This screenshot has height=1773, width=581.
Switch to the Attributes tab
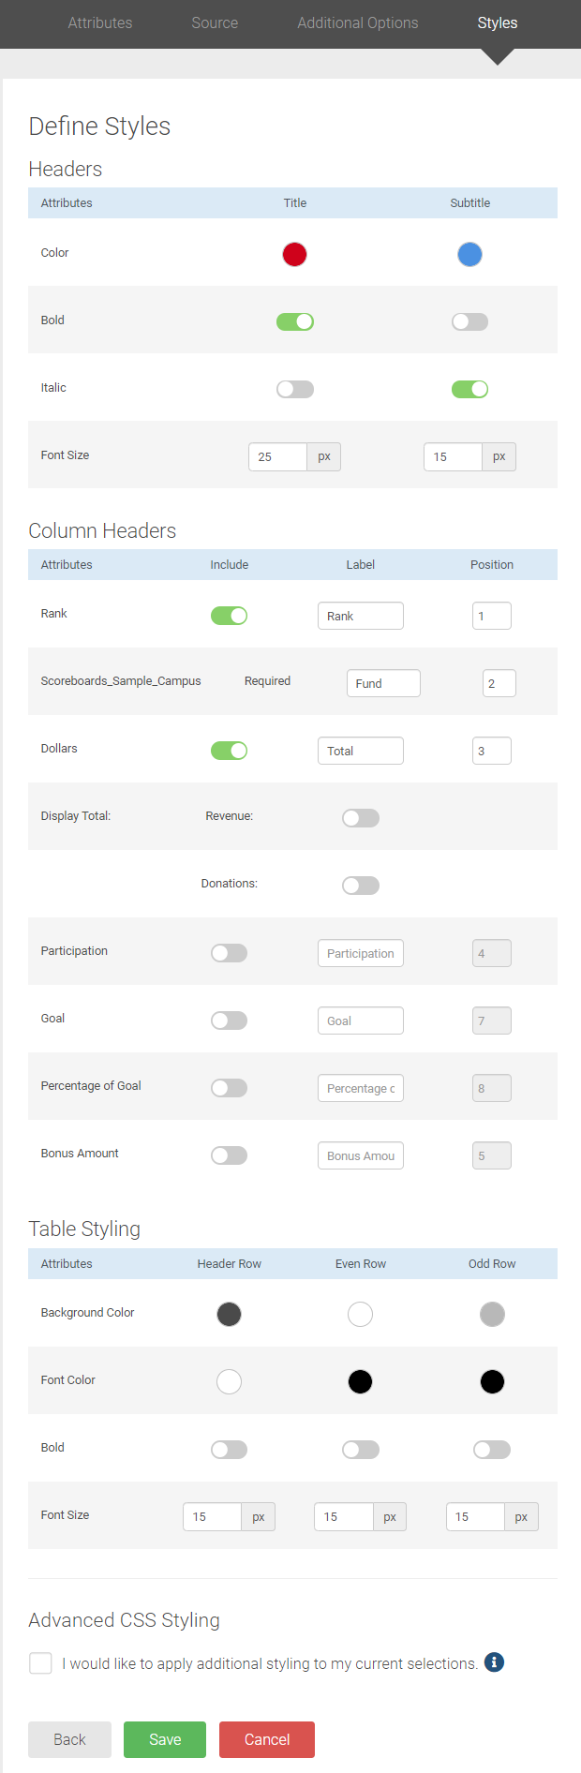[99, 22]
